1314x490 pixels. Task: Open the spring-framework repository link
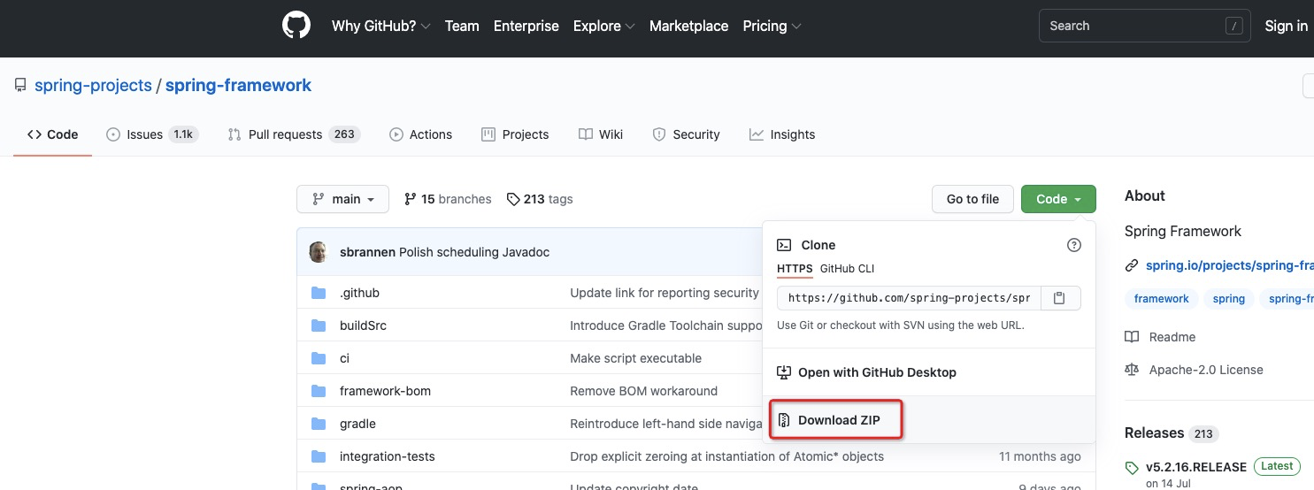pos(238,86)
